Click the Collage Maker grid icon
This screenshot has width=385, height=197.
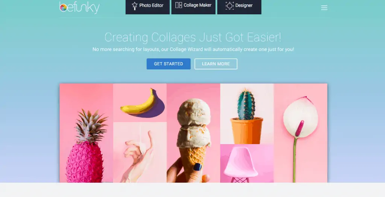click(179, 5)
